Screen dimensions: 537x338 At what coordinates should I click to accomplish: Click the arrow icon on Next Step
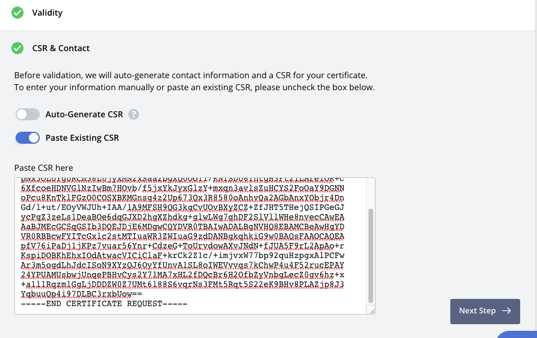[x=506, y=311]
